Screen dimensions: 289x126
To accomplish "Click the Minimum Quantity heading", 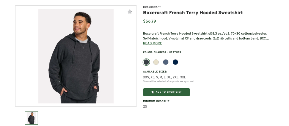I will pyautogui.click(x=156, y=101).
